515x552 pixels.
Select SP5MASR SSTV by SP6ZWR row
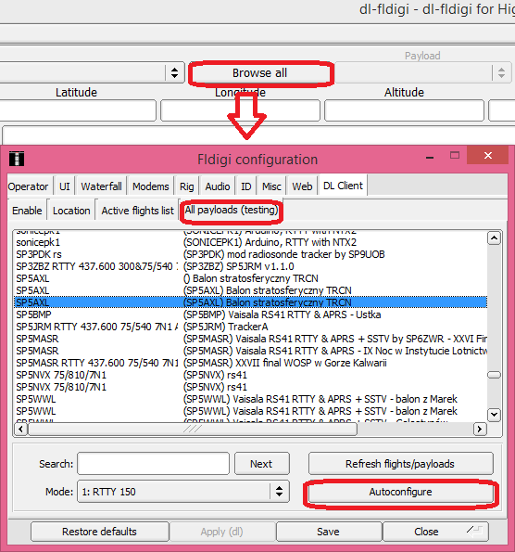[x=250, y=339]
